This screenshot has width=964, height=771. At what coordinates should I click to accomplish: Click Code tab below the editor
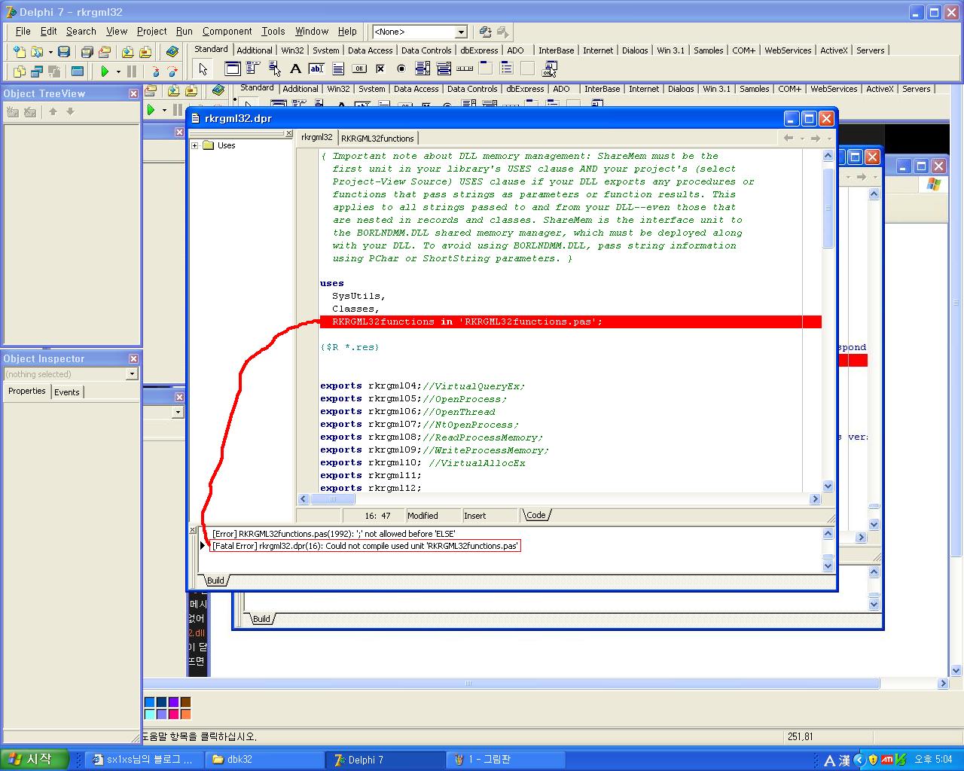(x=536, y=515)
